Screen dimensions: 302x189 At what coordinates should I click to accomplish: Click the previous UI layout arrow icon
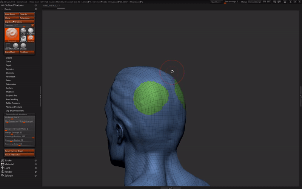[x=275, y=2]
